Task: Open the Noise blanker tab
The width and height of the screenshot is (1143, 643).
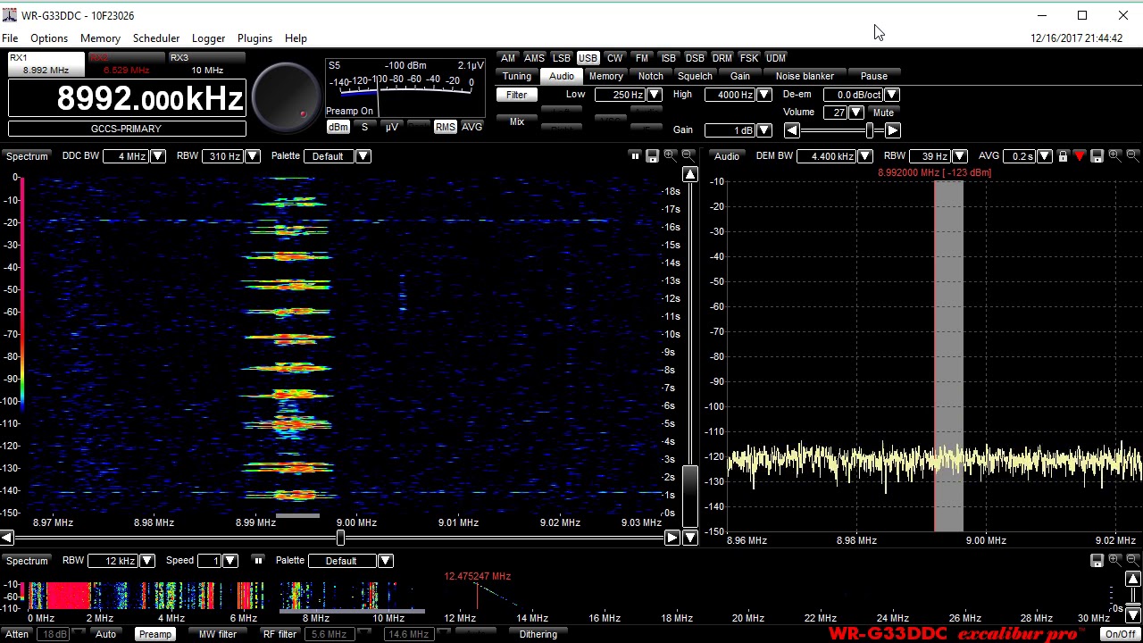Action: pyautogui.click(x=805, y=76)
